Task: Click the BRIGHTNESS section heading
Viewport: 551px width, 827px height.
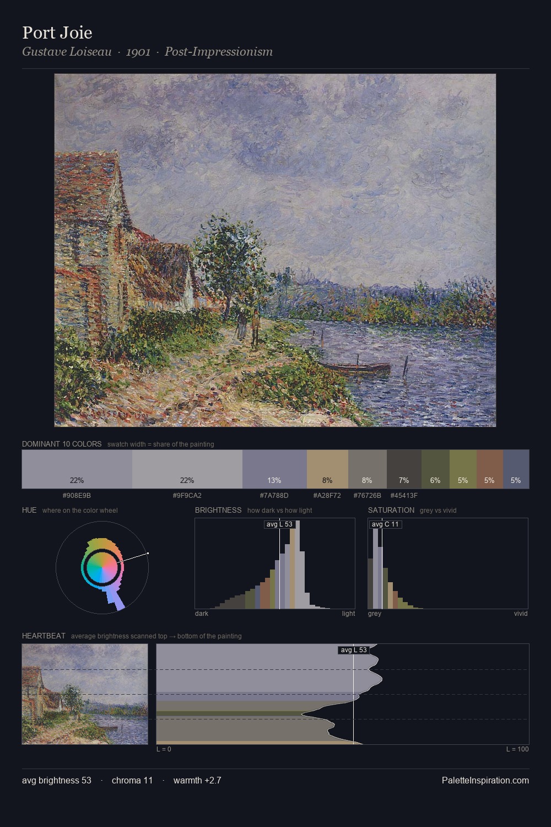Action: point(218,510)
